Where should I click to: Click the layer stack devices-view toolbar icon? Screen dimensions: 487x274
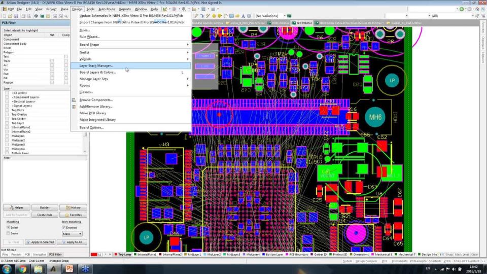(x=36, y=16)
